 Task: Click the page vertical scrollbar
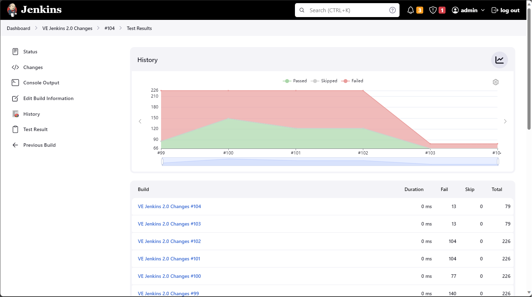click(529, 70)
